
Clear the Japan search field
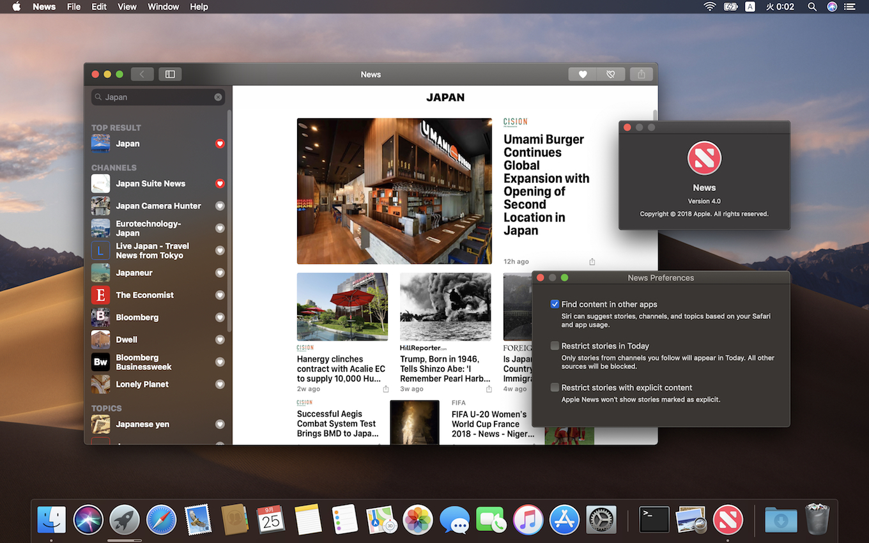click(x=218, y=97)
